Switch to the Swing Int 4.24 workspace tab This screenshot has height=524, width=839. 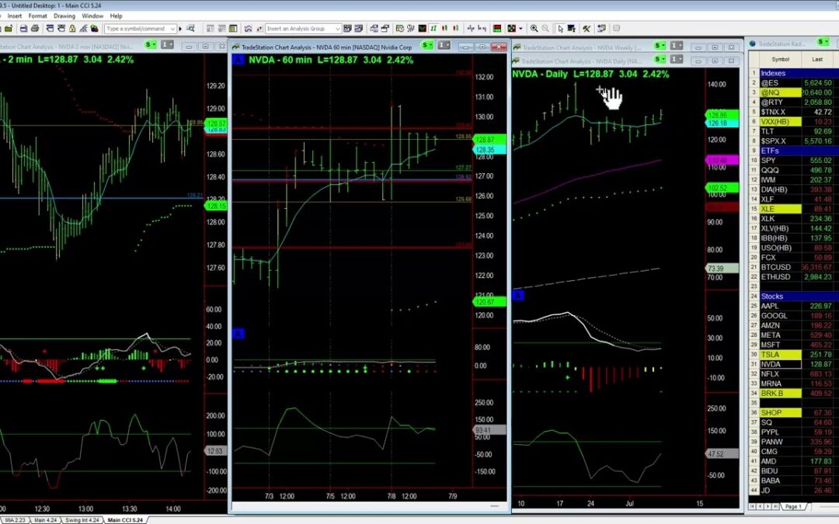(82, 519)
